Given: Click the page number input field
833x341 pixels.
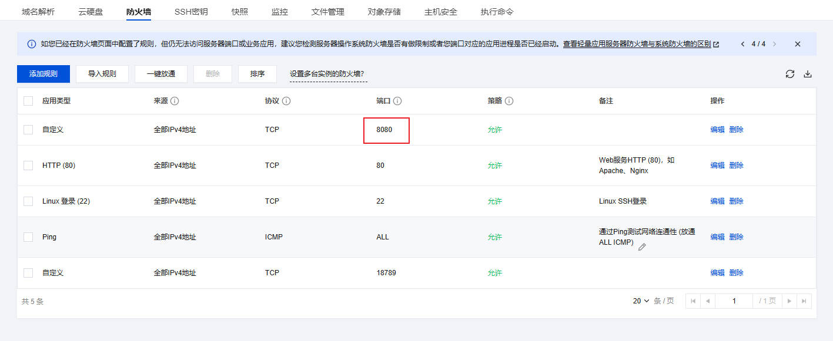Looking at the screenshot, I should (x=734, y=301).
